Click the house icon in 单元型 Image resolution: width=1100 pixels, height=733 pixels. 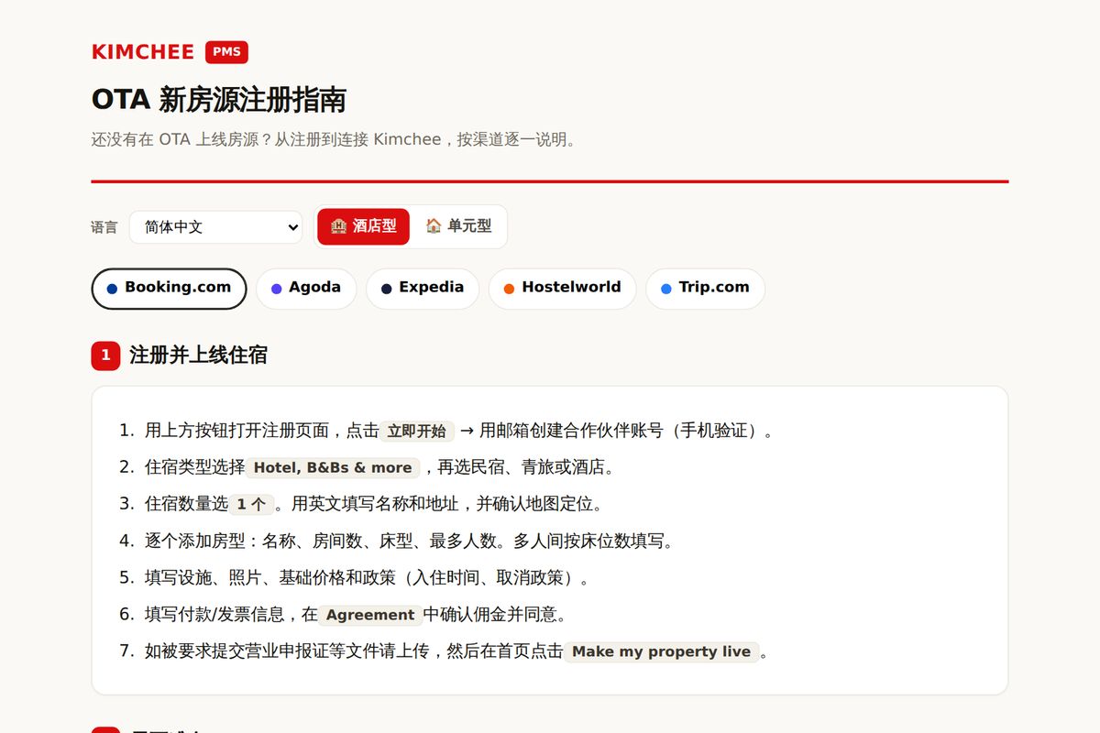[434, 225]
